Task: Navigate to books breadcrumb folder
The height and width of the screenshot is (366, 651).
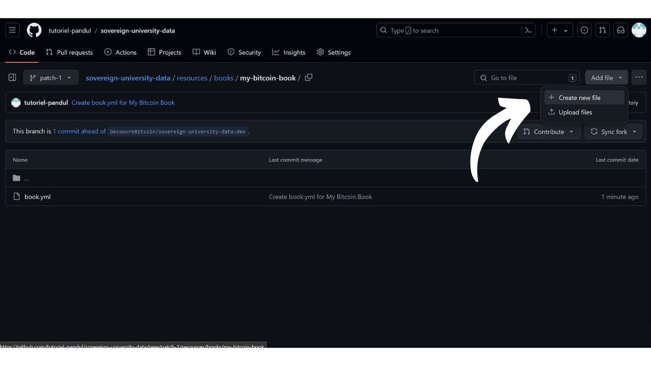Action: click(x=224, y=78)
